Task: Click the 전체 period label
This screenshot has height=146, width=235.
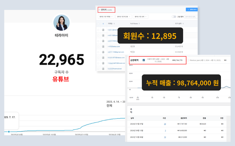Action: pyautogui.click(x=109, y=105)
